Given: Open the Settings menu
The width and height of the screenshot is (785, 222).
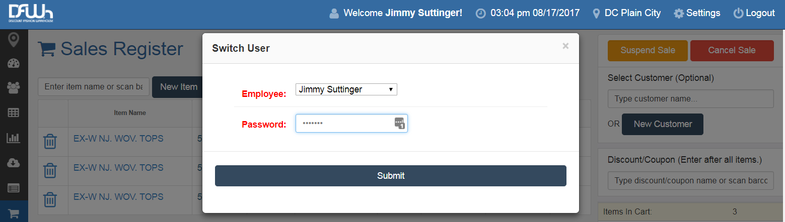Looking at the screenshot, I should 697,13.
